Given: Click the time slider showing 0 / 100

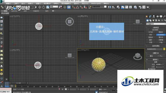Looking at the screenshot, I should pos(19,83).
